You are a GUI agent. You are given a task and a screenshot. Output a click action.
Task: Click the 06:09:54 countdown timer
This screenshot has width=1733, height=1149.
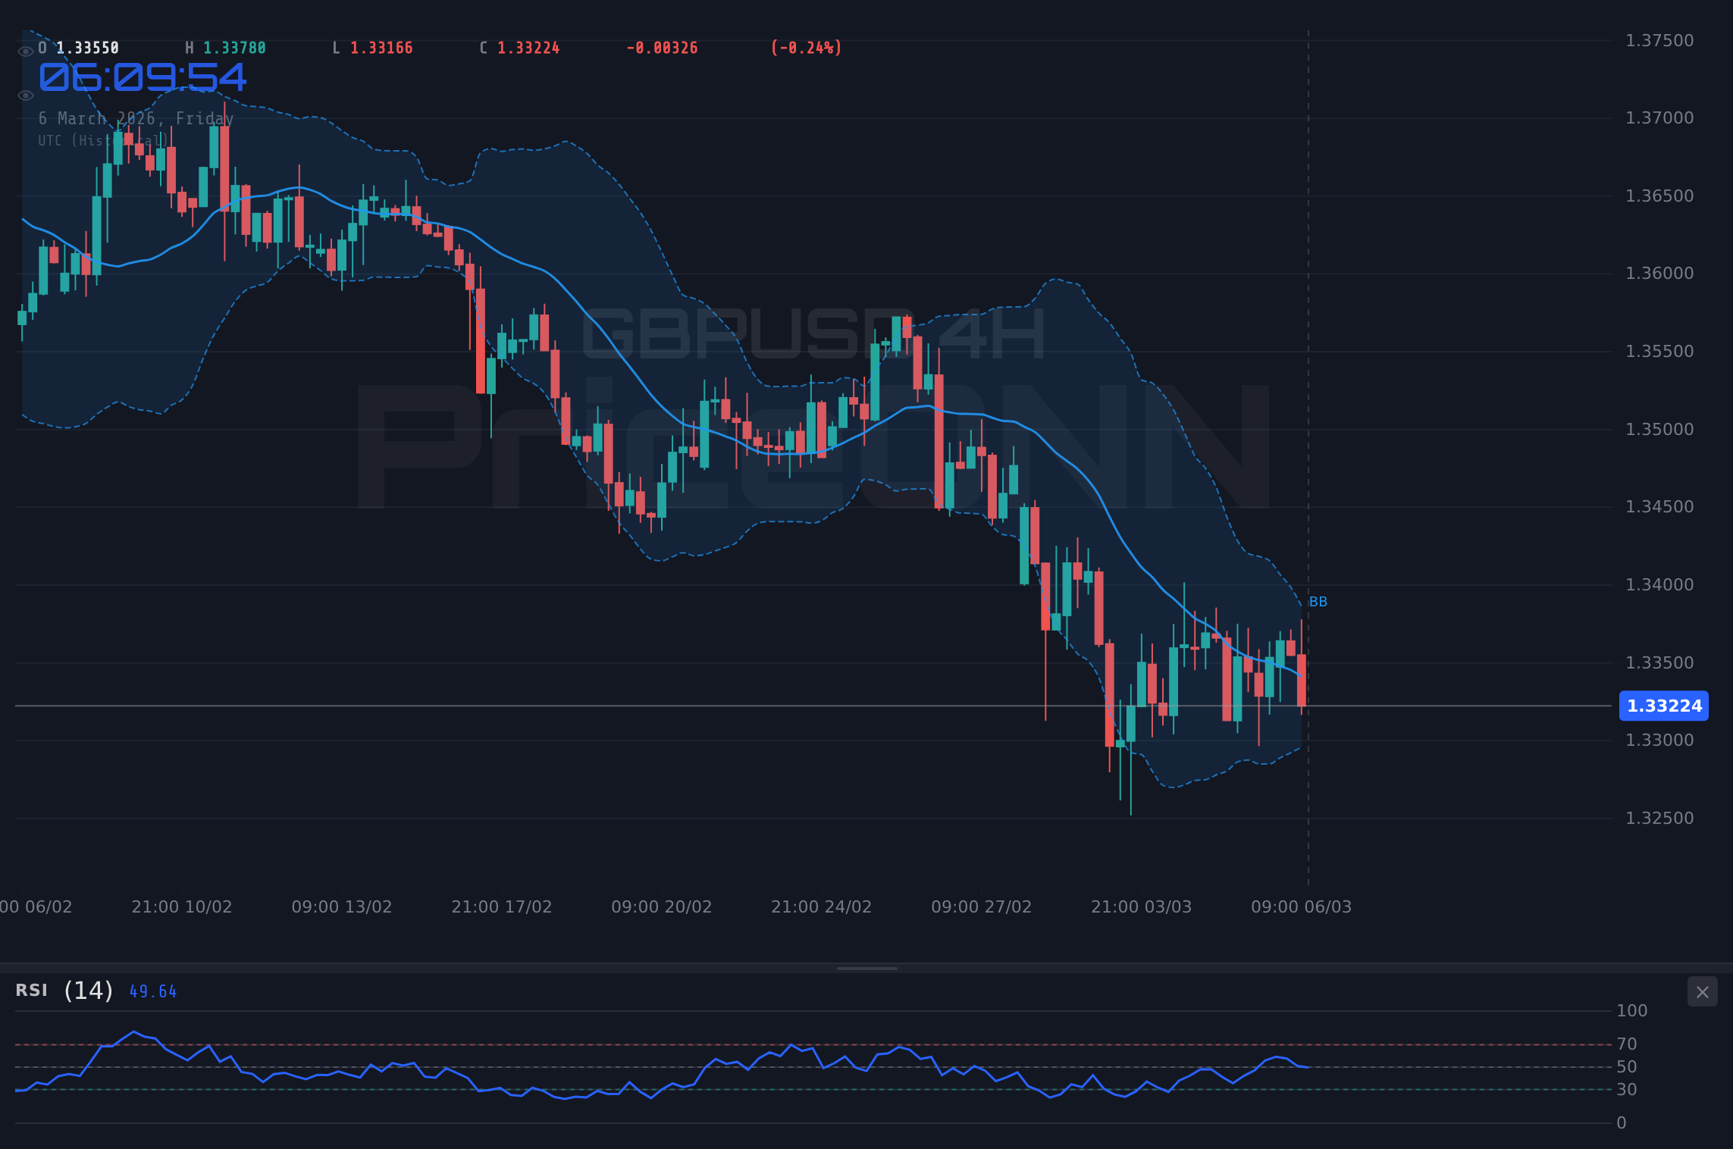[143, 78]
